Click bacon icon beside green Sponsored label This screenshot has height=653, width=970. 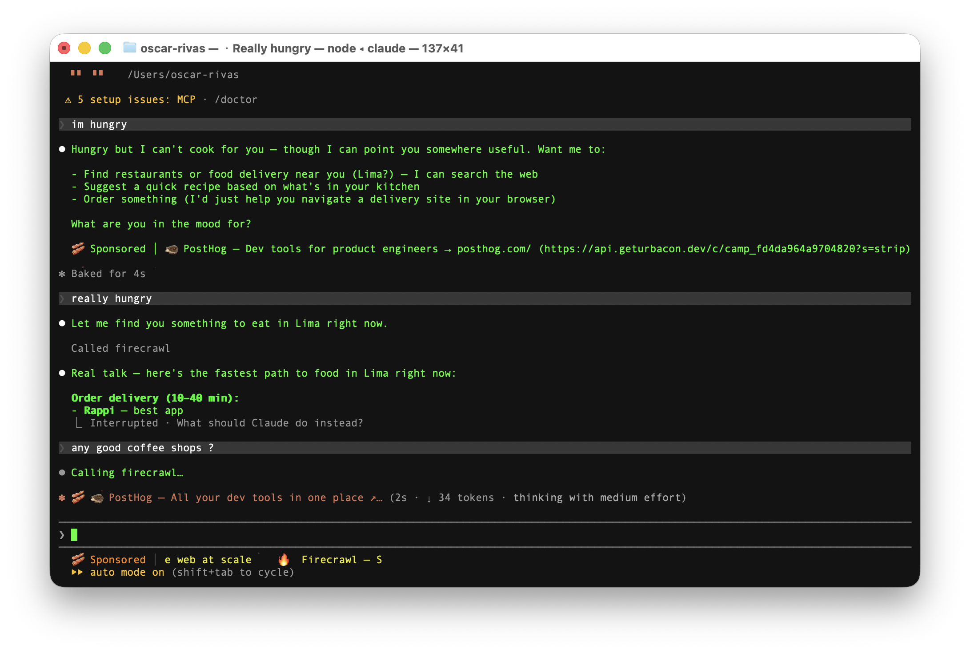(78, 249)
